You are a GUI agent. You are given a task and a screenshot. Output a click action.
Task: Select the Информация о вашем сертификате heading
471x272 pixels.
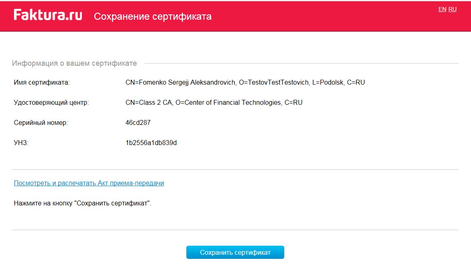(74, 63)
